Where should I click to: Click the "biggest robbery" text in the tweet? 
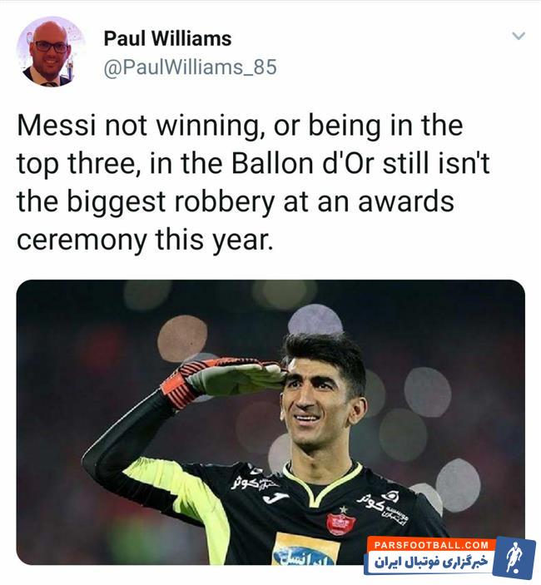click(x=171, y=202)
